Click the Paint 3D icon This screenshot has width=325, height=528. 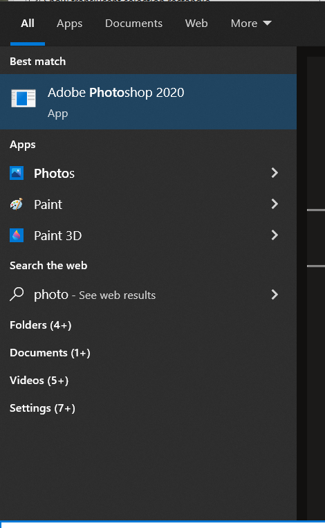click(x=17, y=235)
